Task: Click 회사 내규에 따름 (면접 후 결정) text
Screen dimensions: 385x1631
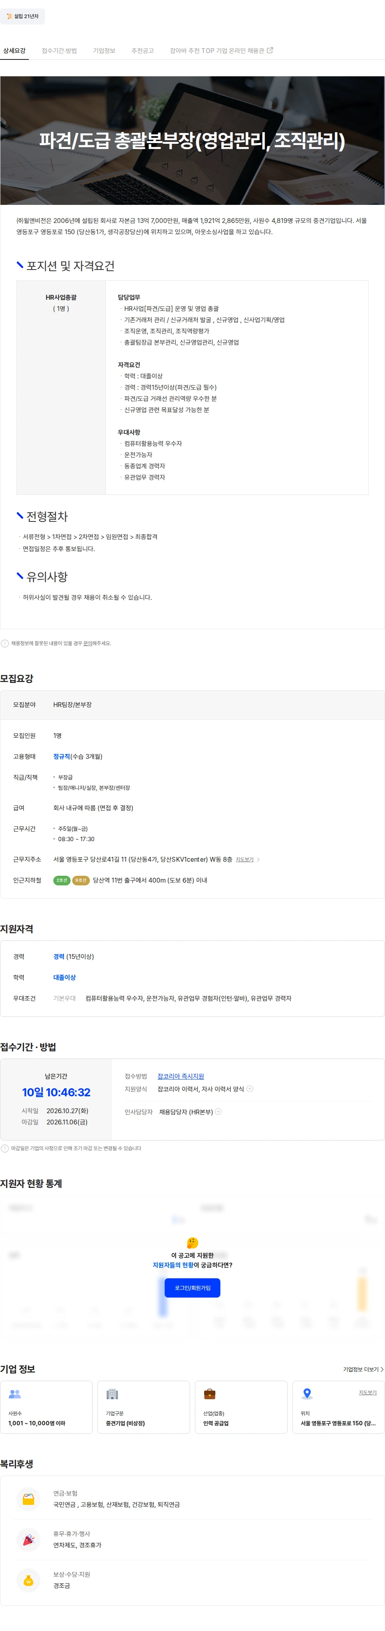Action: [93, 808]
